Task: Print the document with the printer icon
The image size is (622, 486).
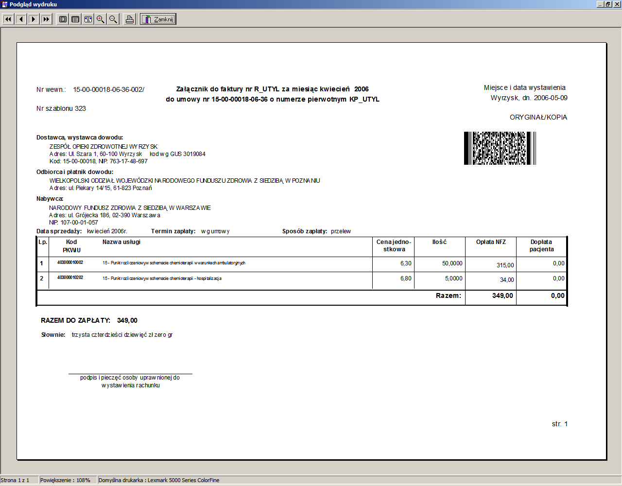Action: tap(130, 19)
